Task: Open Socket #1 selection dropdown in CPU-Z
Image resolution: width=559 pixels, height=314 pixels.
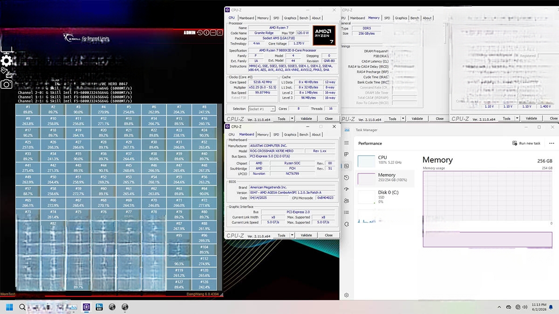Action: (263, 109)
